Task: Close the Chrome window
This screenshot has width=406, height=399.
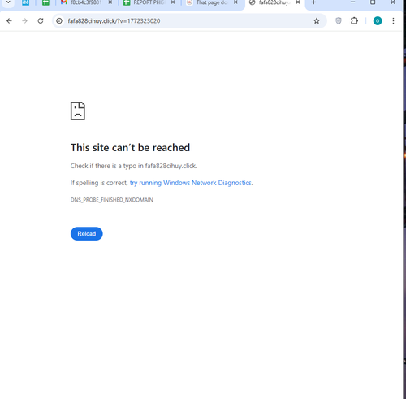Action: tap(393, 2)
